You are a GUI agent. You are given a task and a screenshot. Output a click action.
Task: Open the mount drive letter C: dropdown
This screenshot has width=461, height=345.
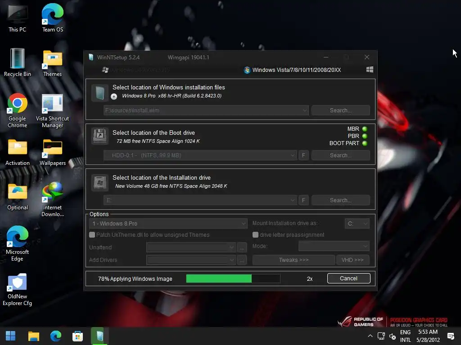coord(357,224)
